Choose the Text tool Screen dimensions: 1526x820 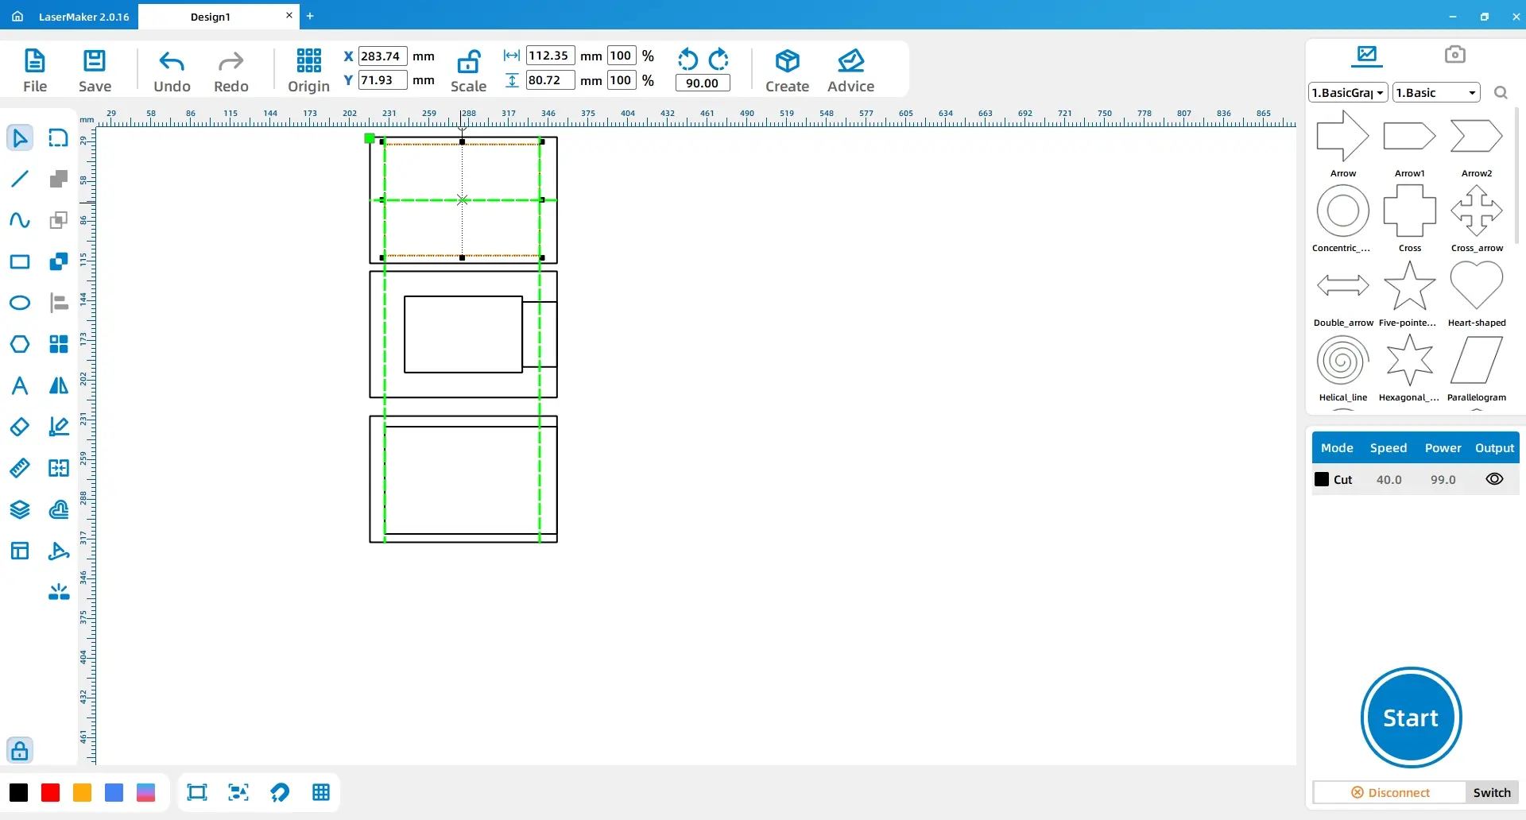(20, 385)
